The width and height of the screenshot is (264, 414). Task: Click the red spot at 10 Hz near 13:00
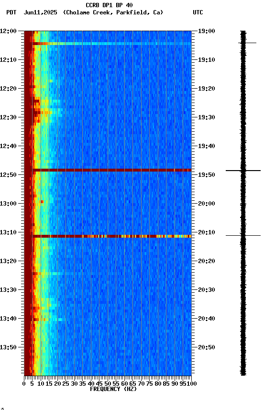42,202
